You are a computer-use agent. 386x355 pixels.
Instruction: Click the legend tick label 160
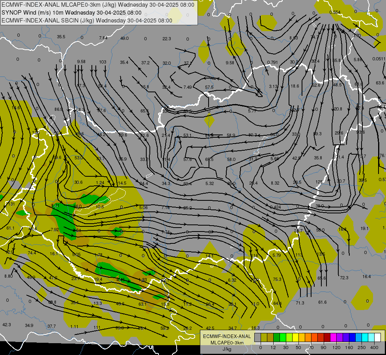click(349, 348)
